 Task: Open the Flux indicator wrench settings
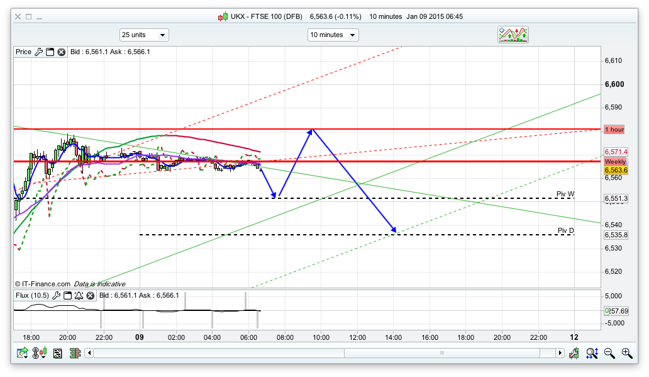pyautogui.click(x=56, y=295)
